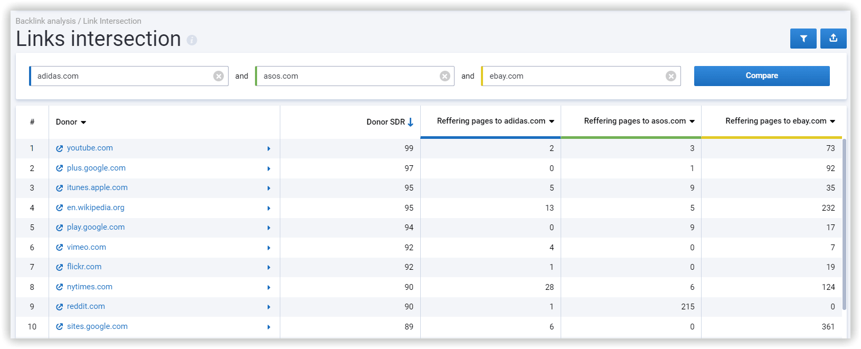The image size is (861, 349).
Task: Open external link icon for en.wikipedia.org
Action: click(60, 208)
